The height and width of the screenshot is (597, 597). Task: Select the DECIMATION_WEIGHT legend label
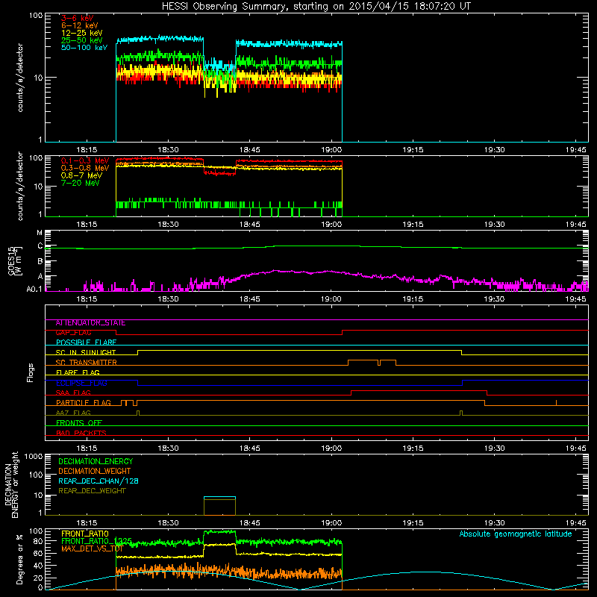[x=95, y=471]
